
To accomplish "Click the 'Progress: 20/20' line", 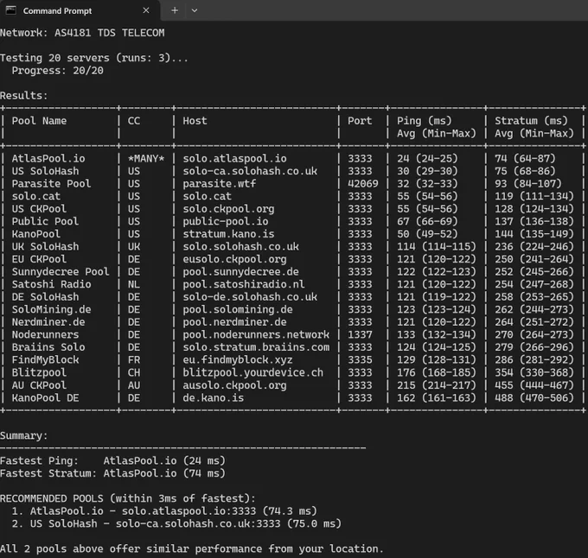I will click(x=57, y=71).
